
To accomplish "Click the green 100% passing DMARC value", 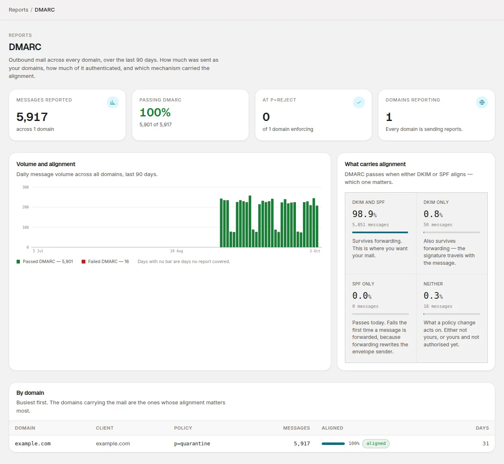I will pos(155,113).
